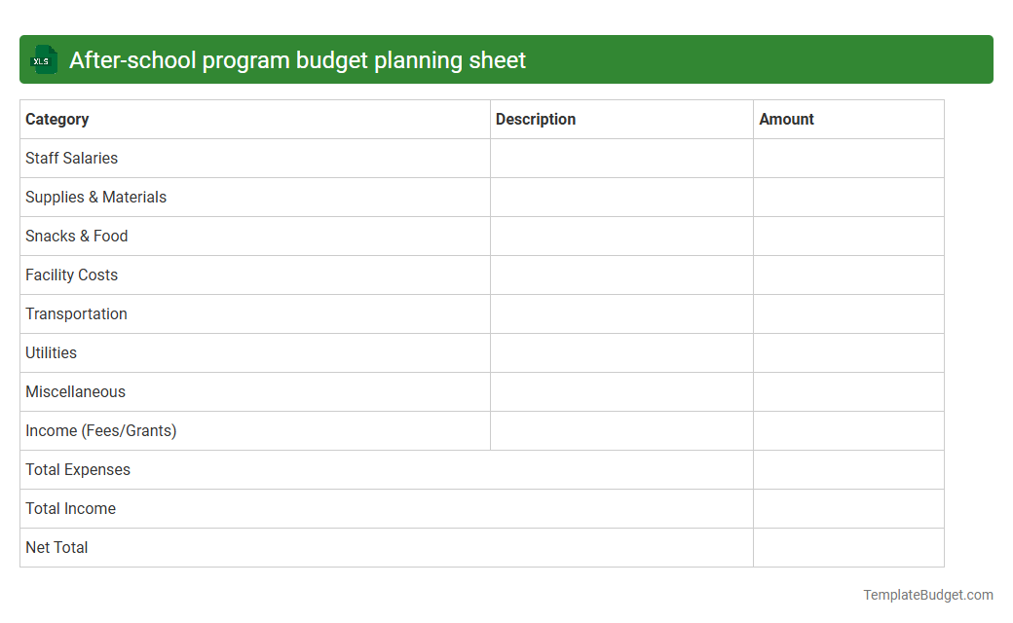The width and height of the screenshot is (1013, 623).
Task: Click the Snacks & Food category
Action: tap(77, 236)
